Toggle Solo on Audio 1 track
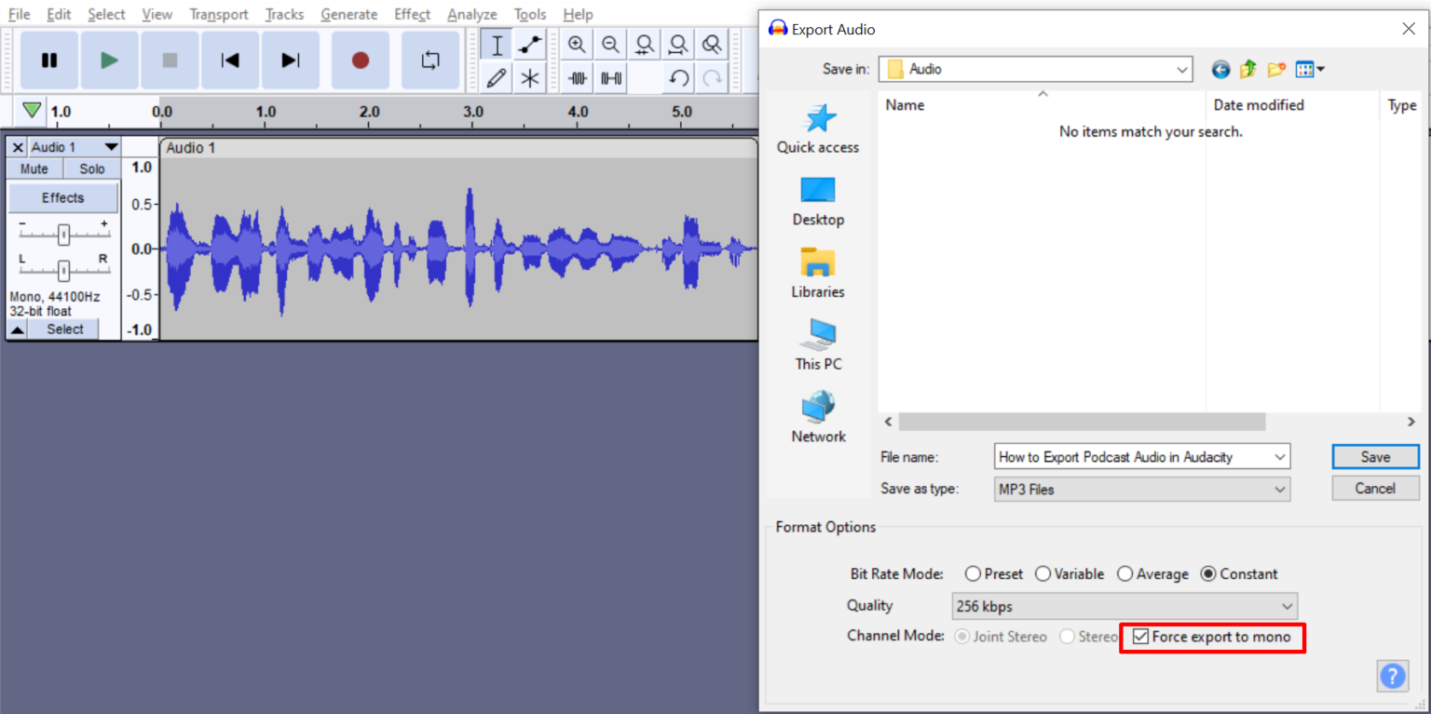The width and height of the screenshot is (1431, 714). (x=92, y=168)
